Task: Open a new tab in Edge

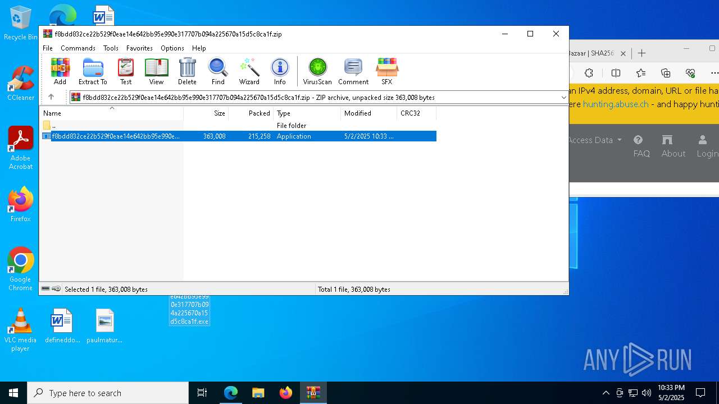Action: [x=642, y=53]
